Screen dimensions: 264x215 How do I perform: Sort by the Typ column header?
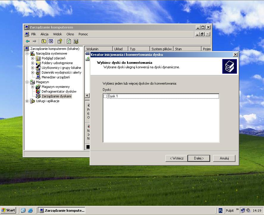point(139,49)
